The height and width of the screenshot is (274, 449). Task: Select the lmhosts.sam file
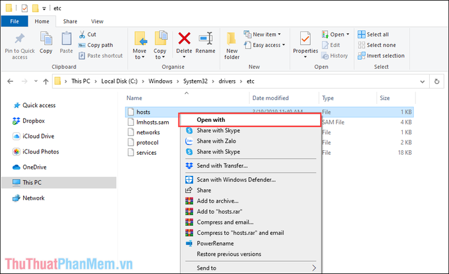coord(153,123)
